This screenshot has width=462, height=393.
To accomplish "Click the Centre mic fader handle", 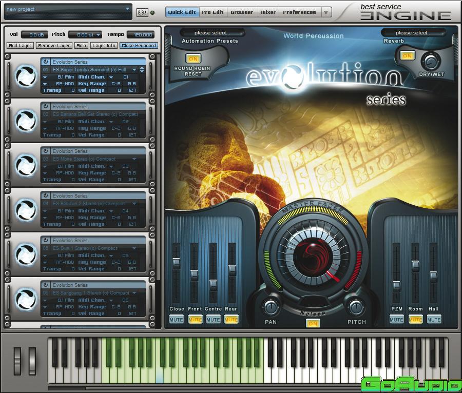I will [x=213, y=285].
